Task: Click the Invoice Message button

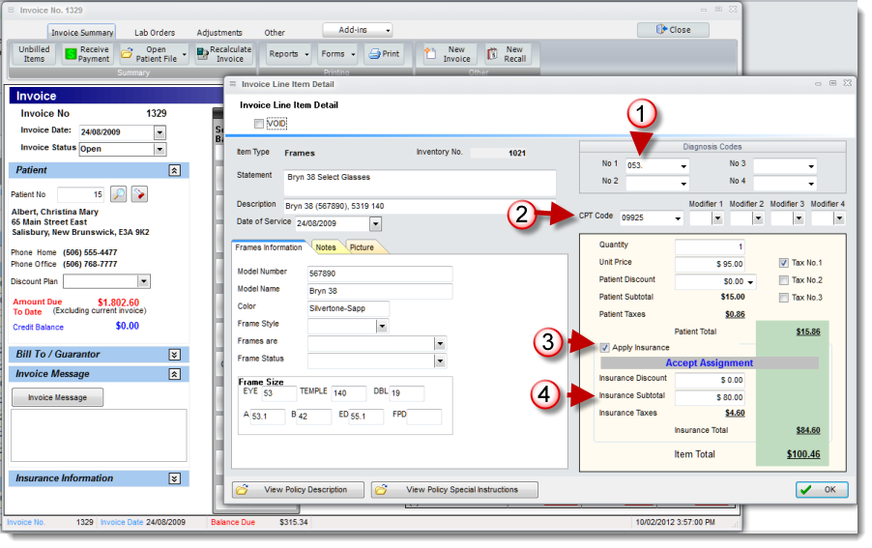Action: click(57, 397)
